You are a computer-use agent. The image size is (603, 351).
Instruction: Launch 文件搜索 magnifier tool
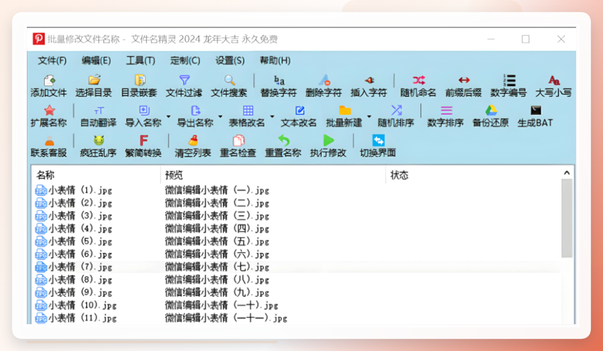tap(229, 86)
